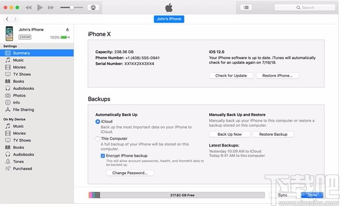341x206 pixels.
Task: Click serial number XX1XX2XX3XX4
Action: (x=139, y=64)
